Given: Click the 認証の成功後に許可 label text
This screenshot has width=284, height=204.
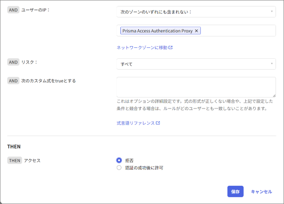Looking at the screenshot, I should pyautogui.click(x=144, y=168).
